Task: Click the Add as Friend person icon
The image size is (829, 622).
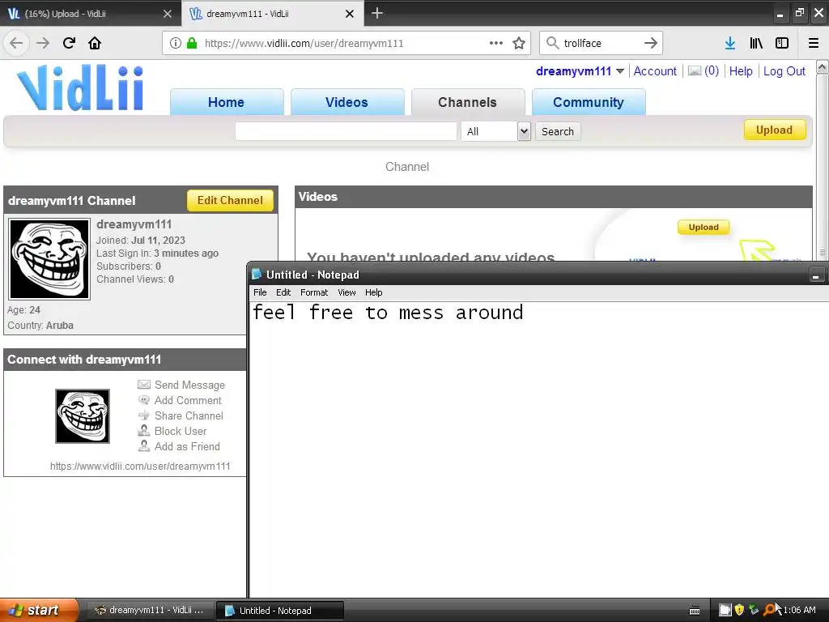Action: (x=144, y=446)
